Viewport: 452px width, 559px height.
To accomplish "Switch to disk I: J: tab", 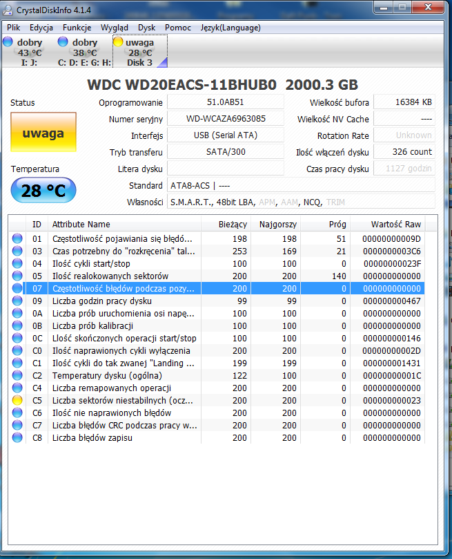I will click(x=28, y=52).
